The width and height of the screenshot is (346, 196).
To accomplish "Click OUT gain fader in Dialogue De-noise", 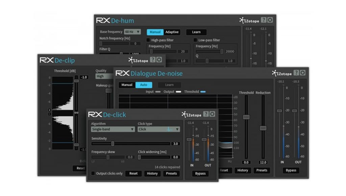I will click(294, 111).
